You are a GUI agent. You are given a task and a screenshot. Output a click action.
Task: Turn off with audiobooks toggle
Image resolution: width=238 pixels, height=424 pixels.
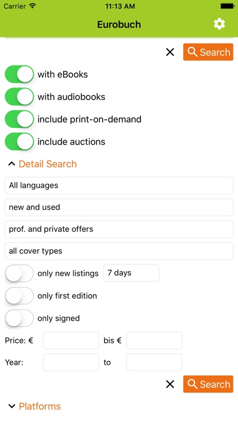pyautogui.click(x=19, y=97)
